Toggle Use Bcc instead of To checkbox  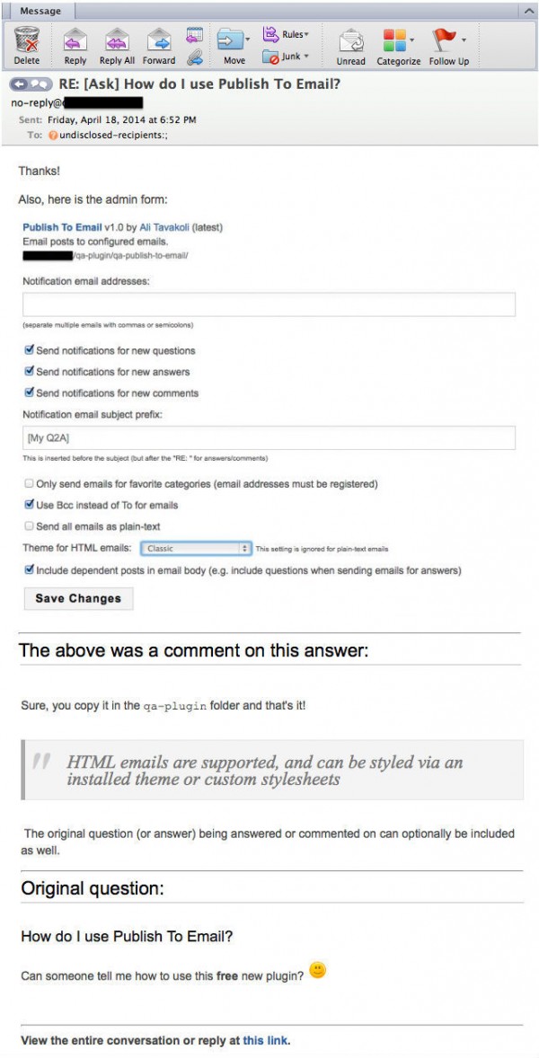[30, 505]
